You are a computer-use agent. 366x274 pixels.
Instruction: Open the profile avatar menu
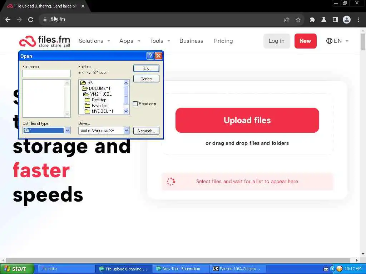pyautogui.click(x=347, y=20)
